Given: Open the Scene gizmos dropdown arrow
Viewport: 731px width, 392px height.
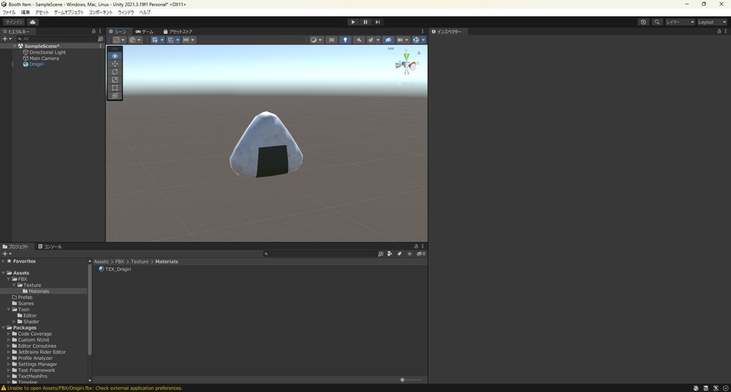Looking at the screenshot, I should 423,40.
